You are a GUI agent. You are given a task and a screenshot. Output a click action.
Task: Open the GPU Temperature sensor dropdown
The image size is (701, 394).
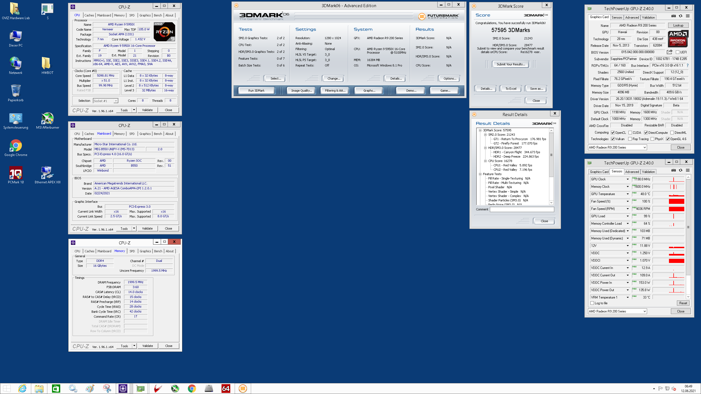pos(628,194)
